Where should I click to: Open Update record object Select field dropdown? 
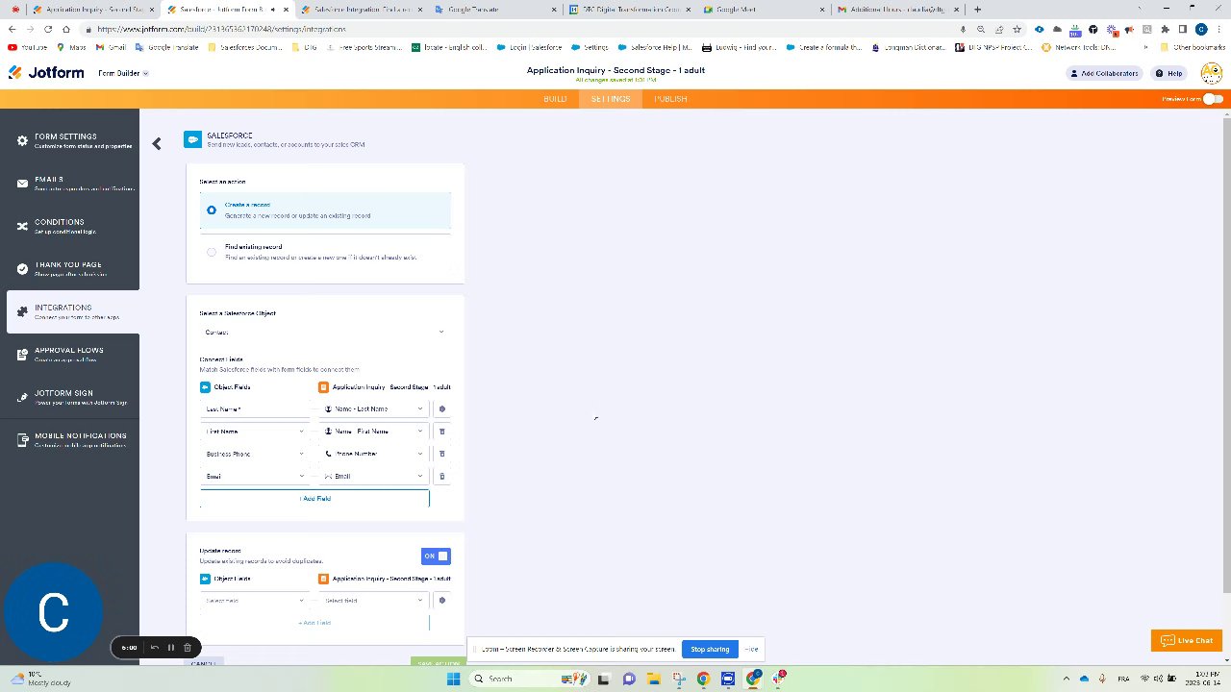(x=255, y=601)
